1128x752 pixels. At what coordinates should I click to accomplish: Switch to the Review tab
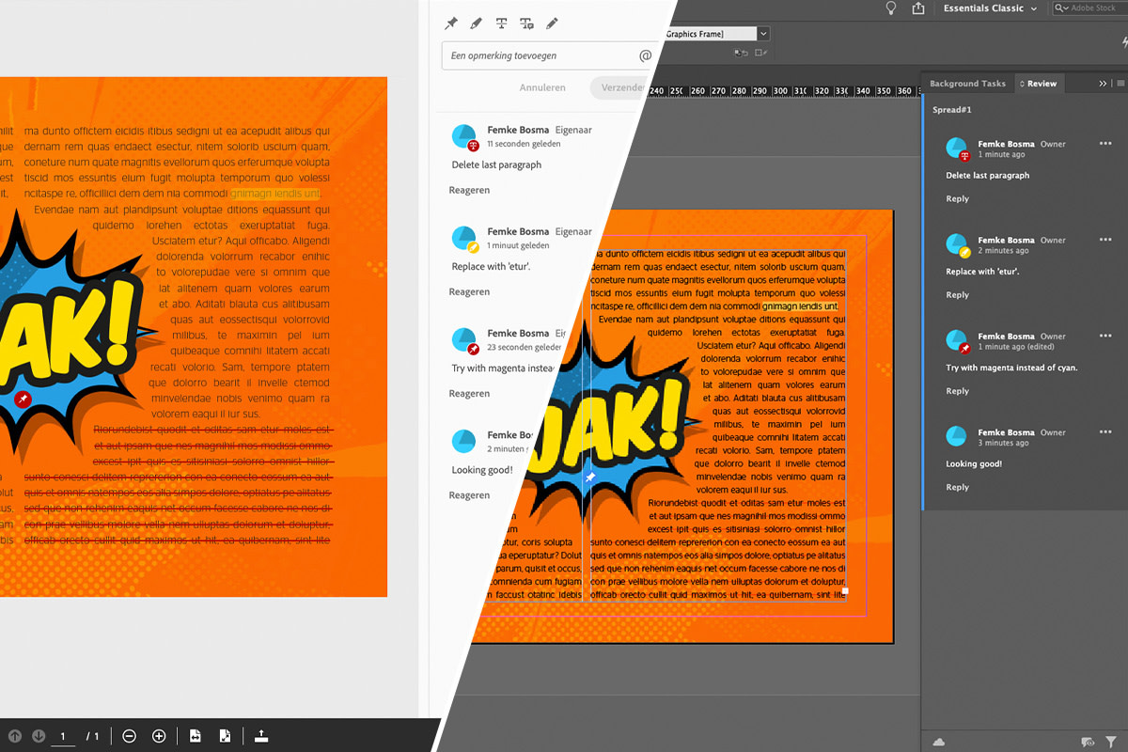coord(1040,83)
